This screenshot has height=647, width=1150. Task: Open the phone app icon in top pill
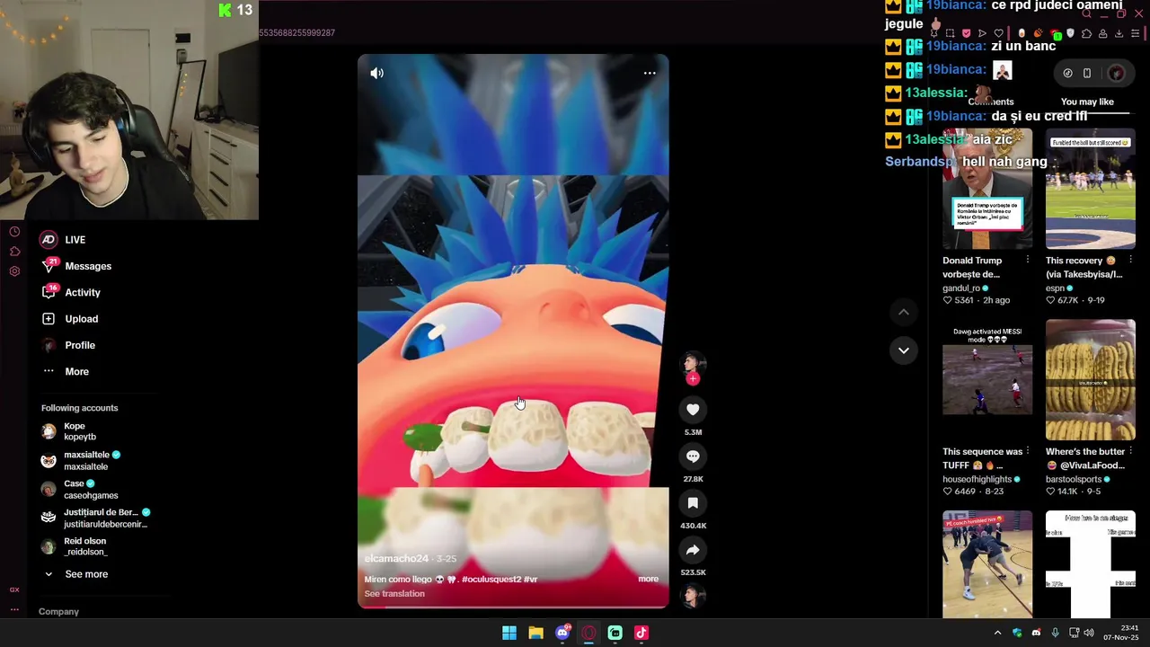pyautogui.click(x=1087, y=74)
